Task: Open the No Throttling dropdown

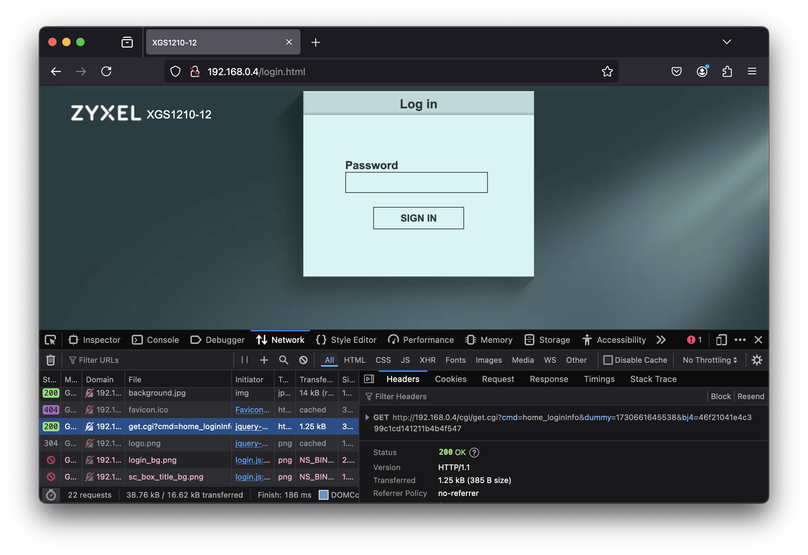Action: [709, 360]
